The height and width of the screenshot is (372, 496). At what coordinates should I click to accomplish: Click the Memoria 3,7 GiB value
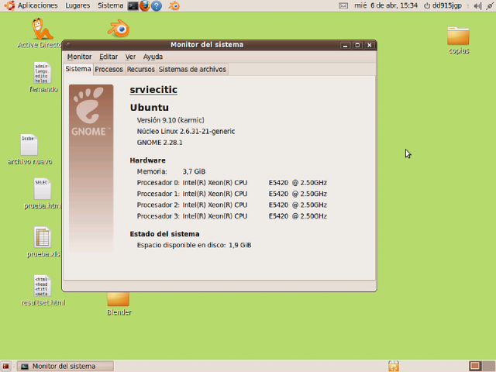click(194, 171)
